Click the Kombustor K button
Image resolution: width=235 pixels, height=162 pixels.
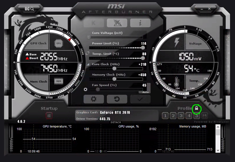click(x=94, y=23)
